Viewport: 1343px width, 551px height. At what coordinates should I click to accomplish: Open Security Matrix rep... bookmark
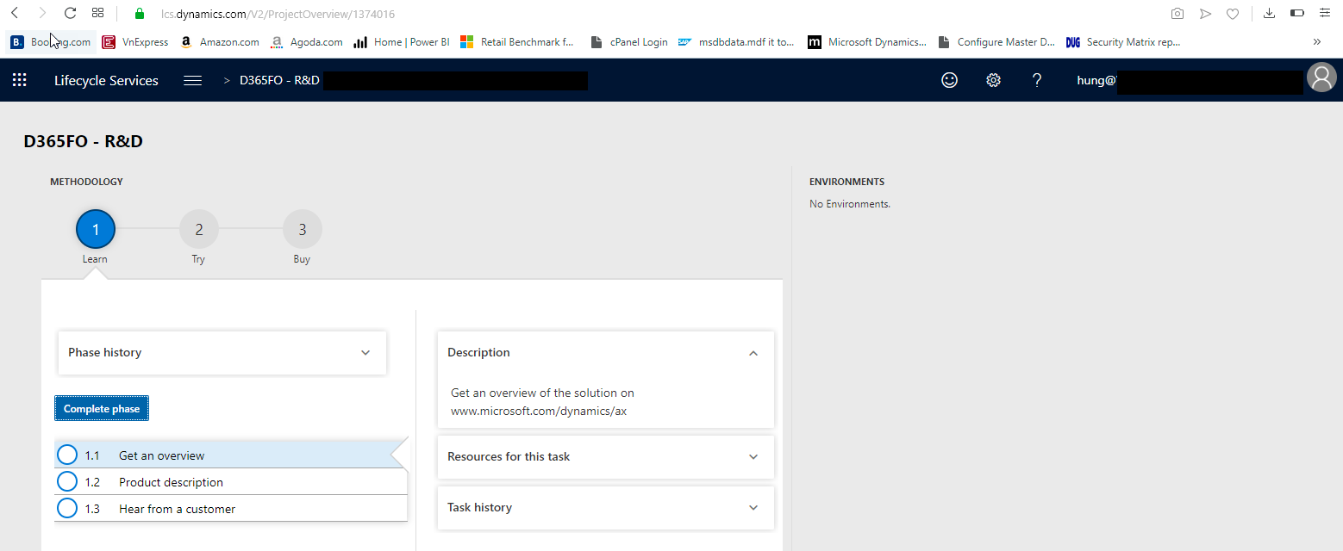1124,41
